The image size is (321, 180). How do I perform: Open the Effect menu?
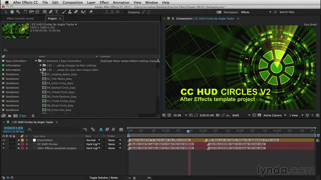tap(104, 3)
